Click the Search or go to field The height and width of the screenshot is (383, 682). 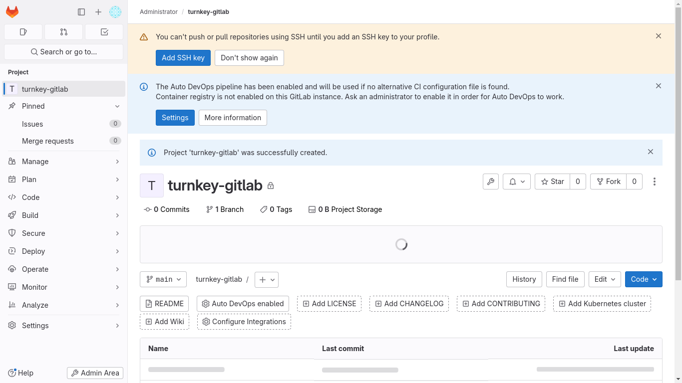64,52
